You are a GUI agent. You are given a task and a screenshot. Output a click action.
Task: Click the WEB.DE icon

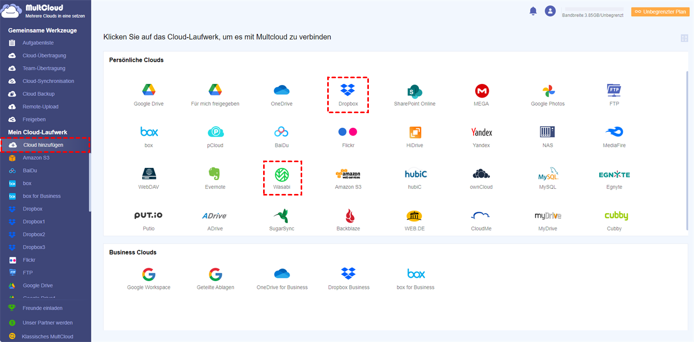click(x=415, y=215)
